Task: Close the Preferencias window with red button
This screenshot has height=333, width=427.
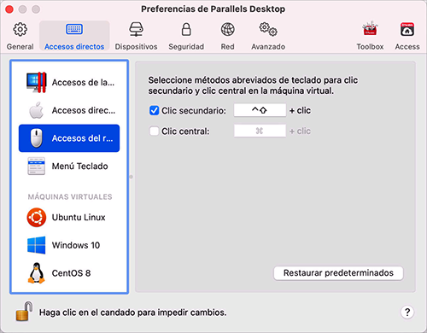Action: [x=9, y=9]
